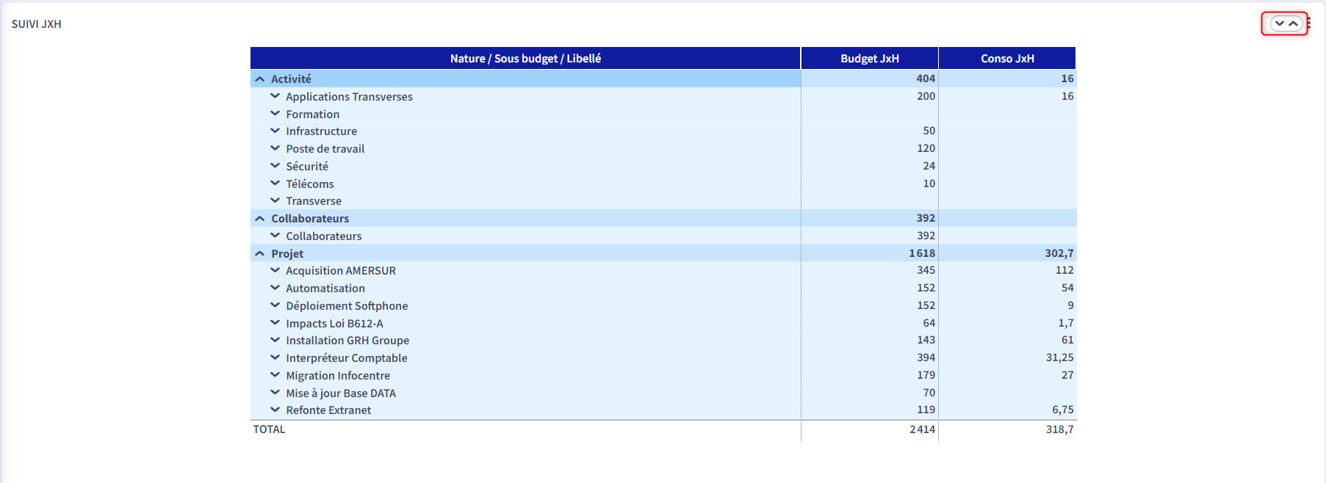This screenshot has height=483, width=1326.
Task: Select Acquisition AMERSUR budget value 345
Action: click(x=926, y=270)
